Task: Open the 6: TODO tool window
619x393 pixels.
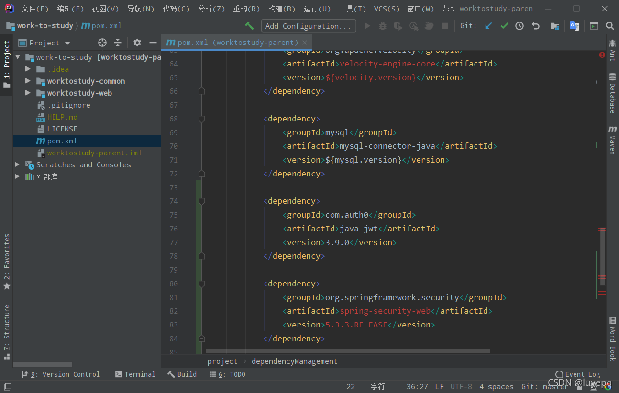Action: point(228,374)
